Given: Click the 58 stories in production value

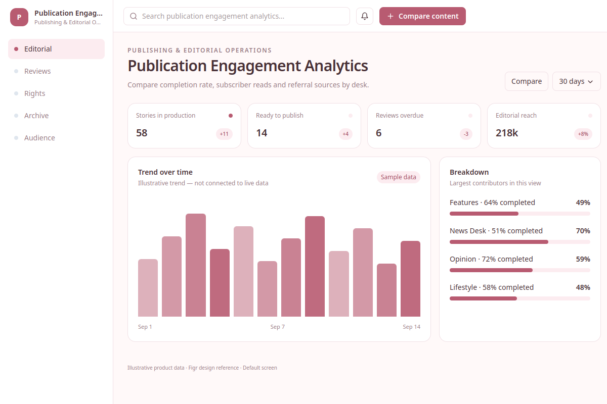Looking at the screenshot, I should [142, 133].
